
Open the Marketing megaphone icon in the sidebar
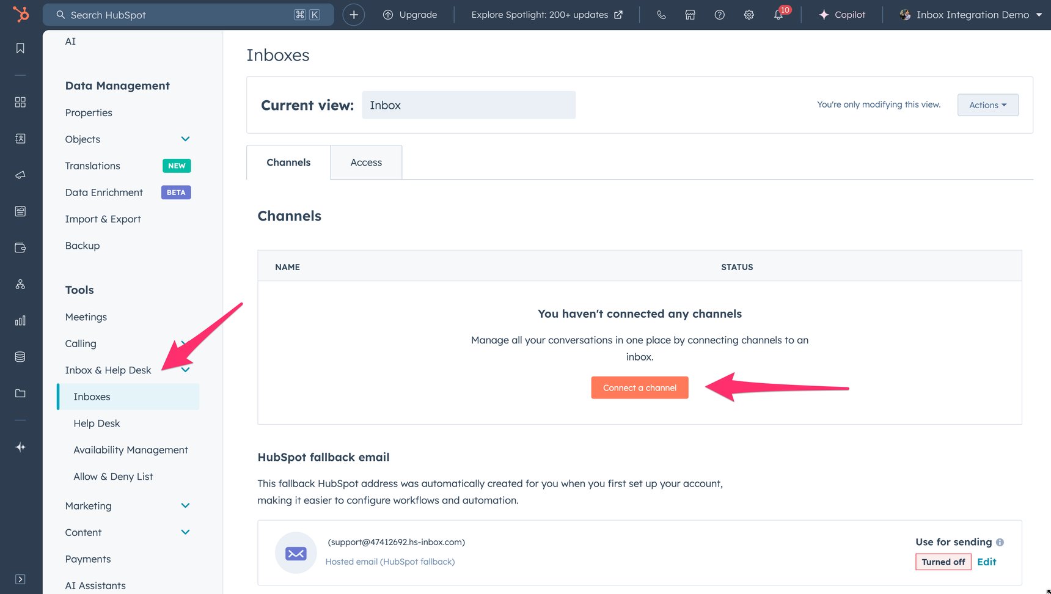tap(20, 175)
